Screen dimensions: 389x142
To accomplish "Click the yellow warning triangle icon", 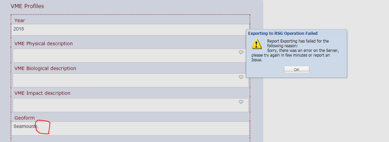I will [257, 44].
